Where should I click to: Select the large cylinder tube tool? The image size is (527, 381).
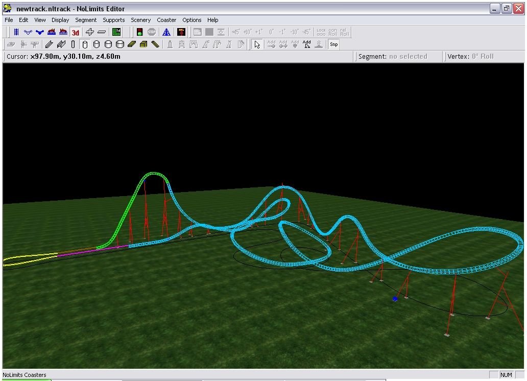108,44
